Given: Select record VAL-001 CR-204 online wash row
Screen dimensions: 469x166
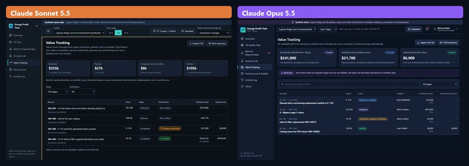Looking at the screenshot, I should [x=137, y=110].
